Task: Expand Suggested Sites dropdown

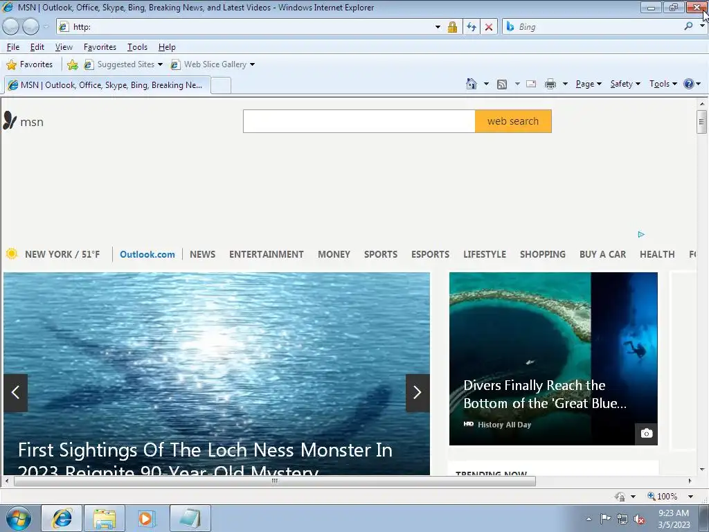Action: [x=160, y=64]
